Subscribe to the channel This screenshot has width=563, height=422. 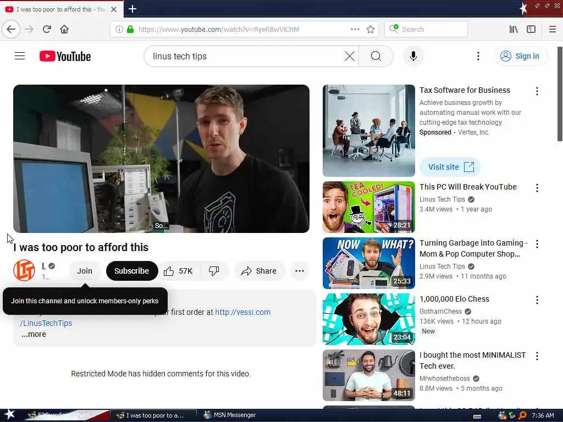tap(132, 271)
